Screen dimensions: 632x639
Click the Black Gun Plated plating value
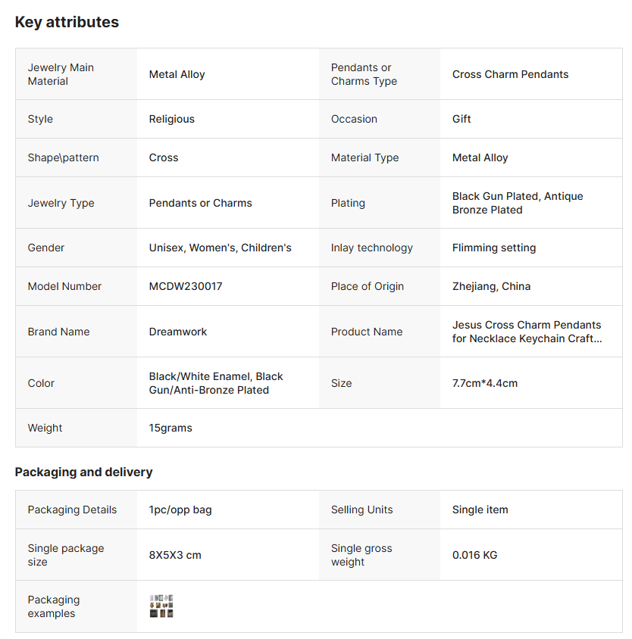click(x=518, y=203)
